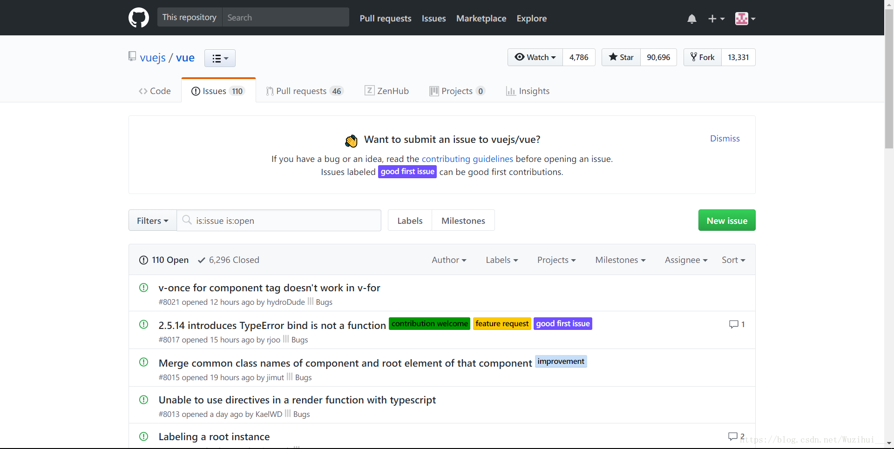Expand the Labels filter dropdown
894x449 pixels.
point(502,260)
